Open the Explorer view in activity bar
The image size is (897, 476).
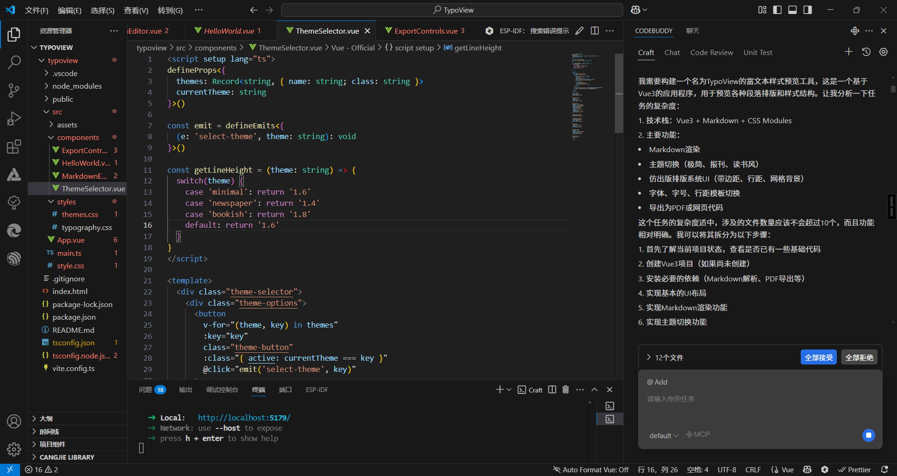coord(14,35)
